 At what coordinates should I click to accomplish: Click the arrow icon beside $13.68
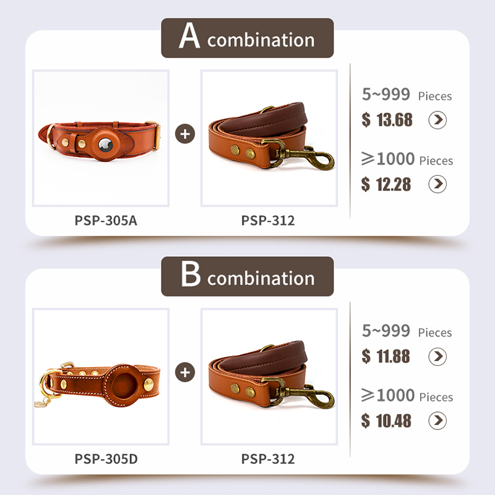[437, 119]
